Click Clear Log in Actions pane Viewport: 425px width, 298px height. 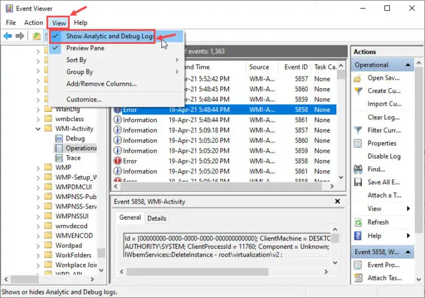click(x=384, y=117)
